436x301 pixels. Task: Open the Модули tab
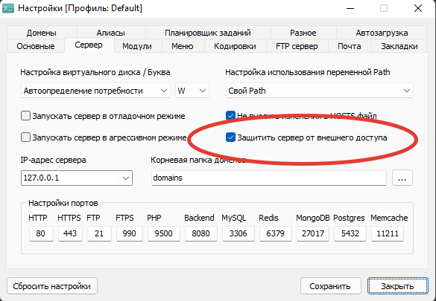(137, 46)
